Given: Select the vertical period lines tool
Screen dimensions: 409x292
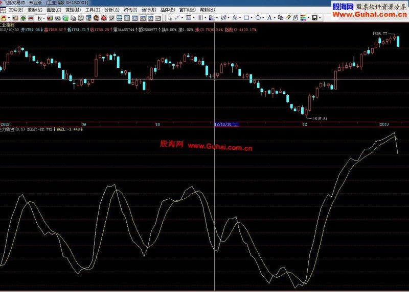Looking at the screenshot, I should (x=200, y=18).
